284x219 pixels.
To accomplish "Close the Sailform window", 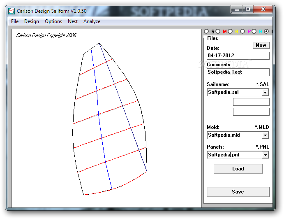I will tap(263, 9).
